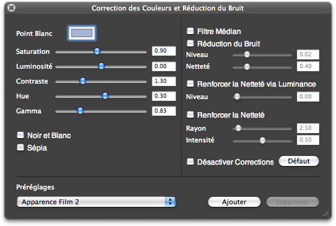The width and height of the screenshot is (336, 226).
Task: Close the color correction window
Action: pos(11,8)
